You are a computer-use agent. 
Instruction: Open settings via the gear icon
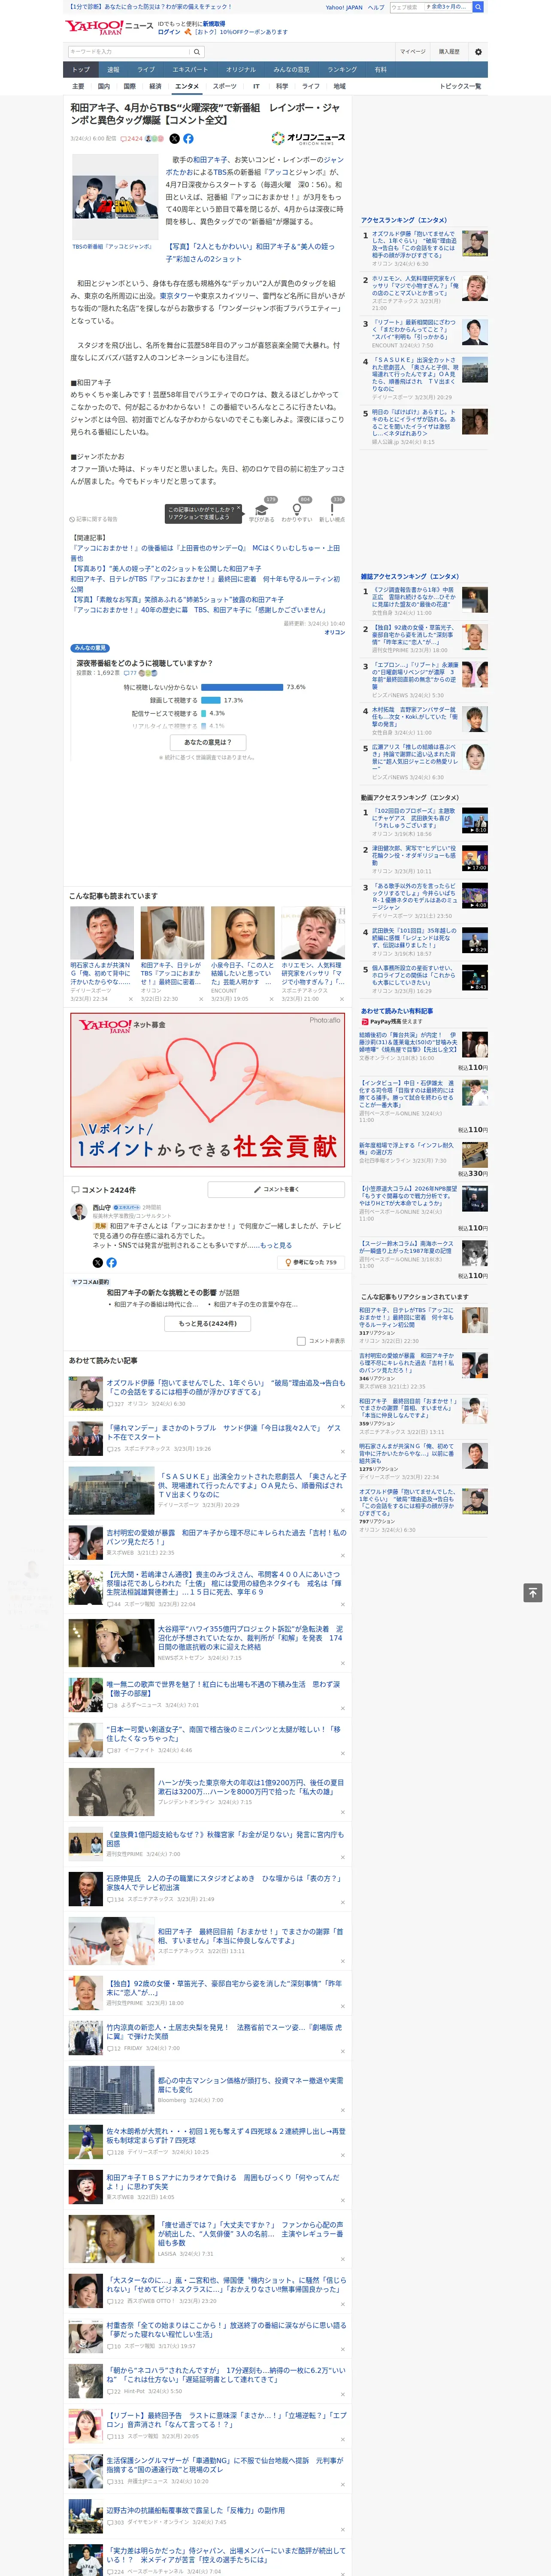point(478,52)
